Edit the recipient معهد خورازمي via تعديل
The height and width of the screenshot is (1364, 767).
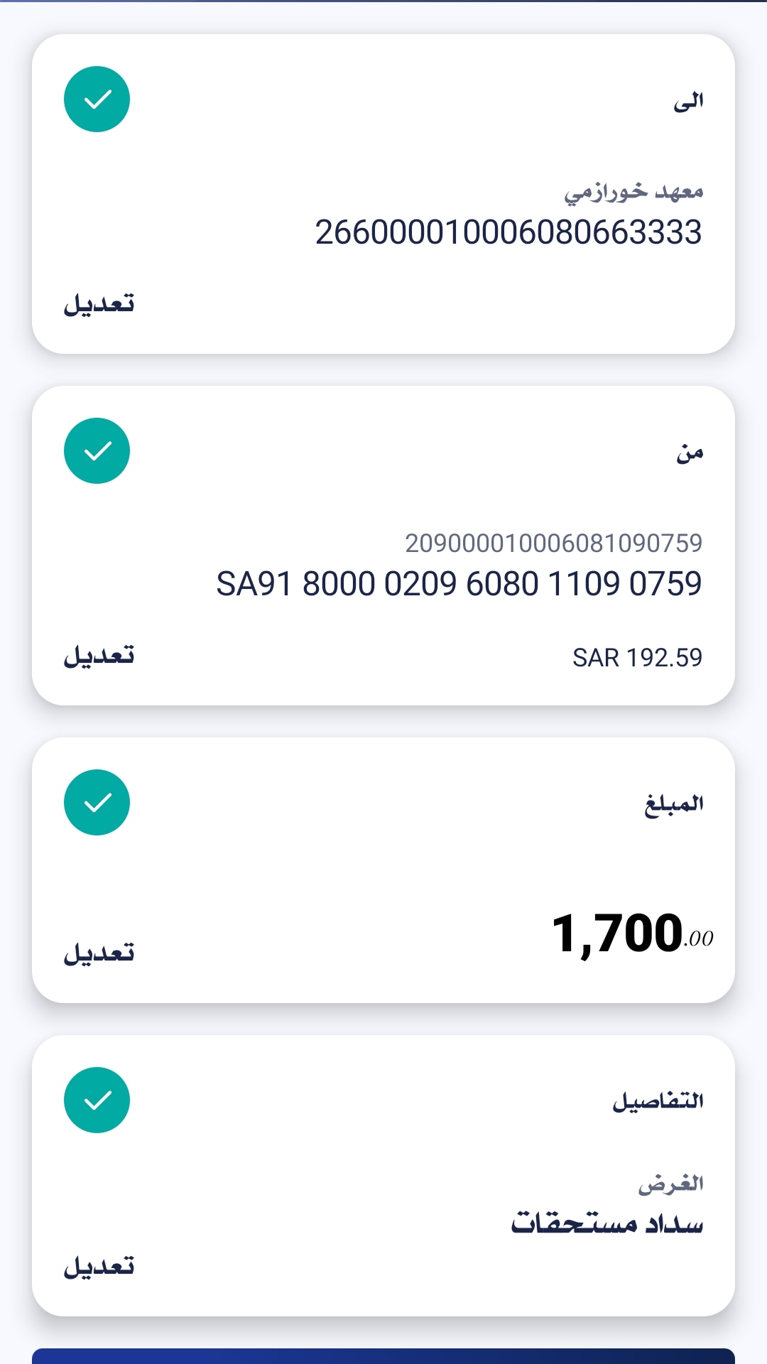[x=99, y=304]
